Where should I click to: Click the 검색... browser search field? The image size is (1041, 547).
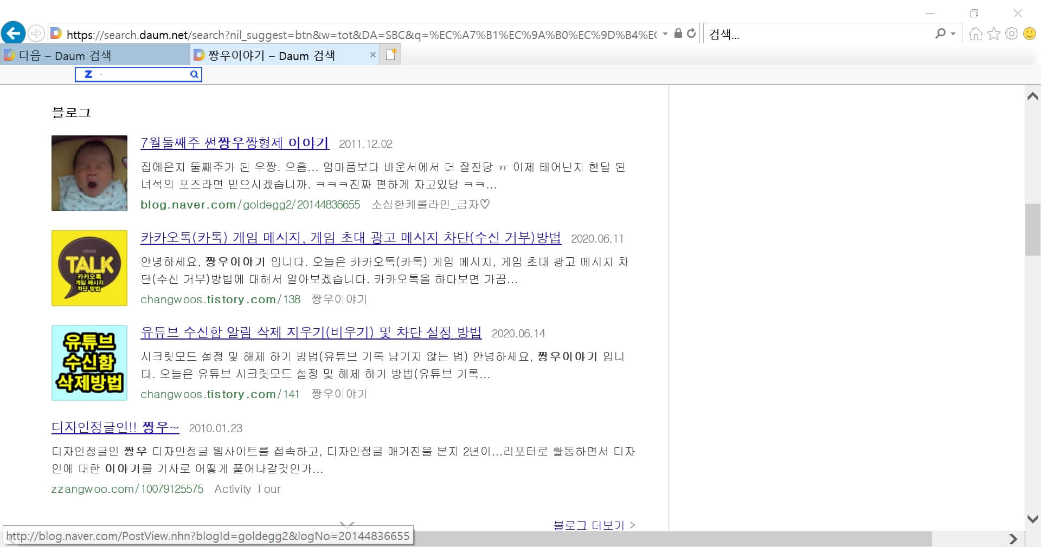click(819, 34)
